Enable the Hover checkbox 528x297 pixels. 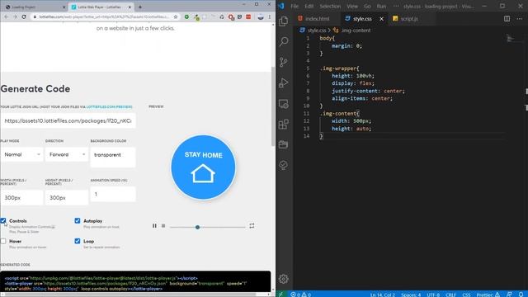(x=3, y=241)
